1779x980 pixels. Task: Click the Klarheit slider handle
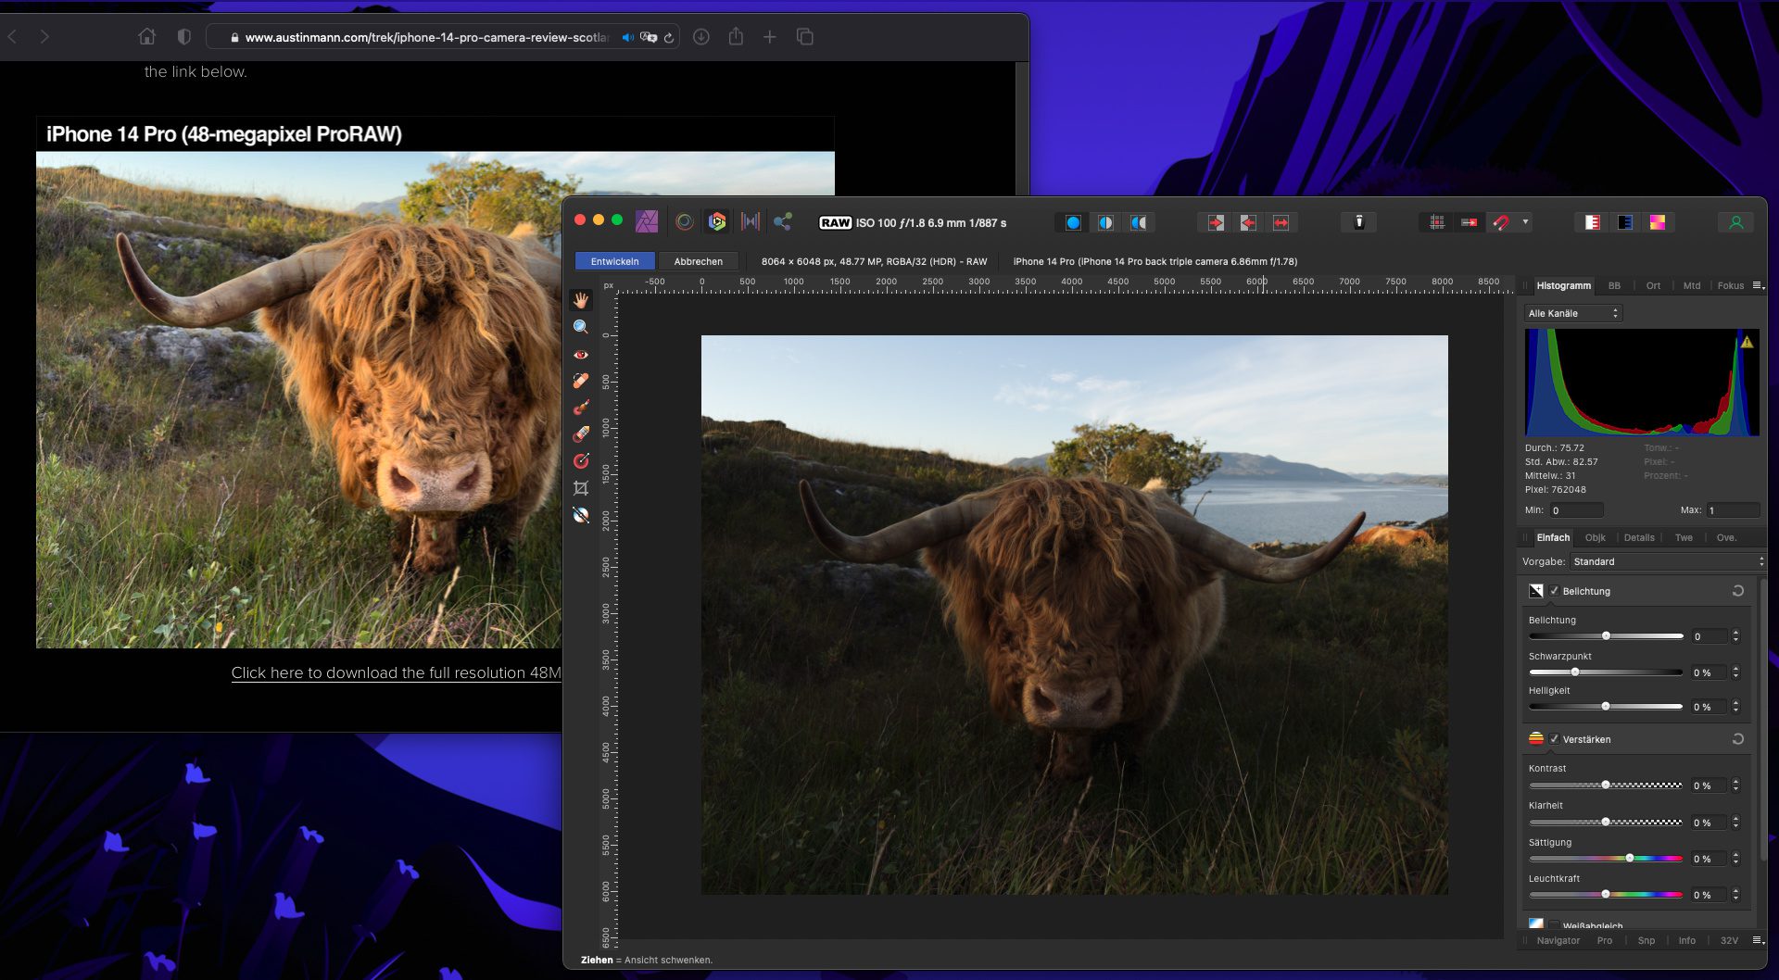coord(1606,823)
